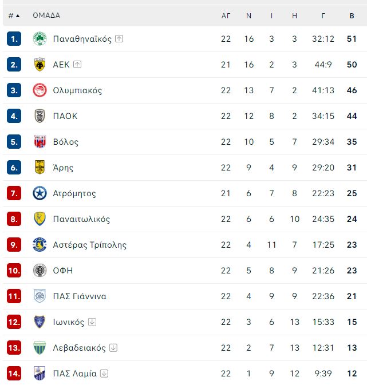Sort by points column header Β
367x385 pixels.
coord(352,16)
